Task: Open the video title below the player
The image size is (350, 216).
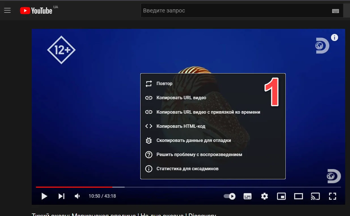Action: [x=124, y=214]
